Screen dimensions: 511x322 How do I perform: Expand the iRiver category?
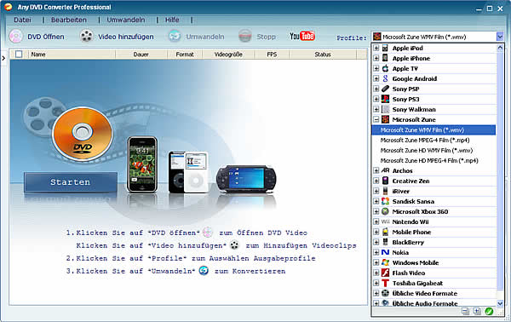click(x=376, y=191)
